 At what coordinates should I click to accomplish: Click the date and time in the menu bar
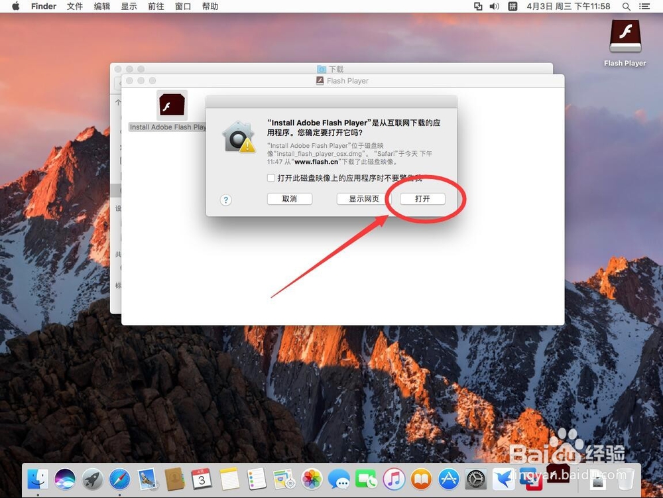tap(568, 7)
